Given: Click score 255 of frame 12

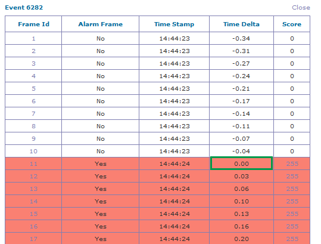Looking at the screenshot, I should 292,177.
